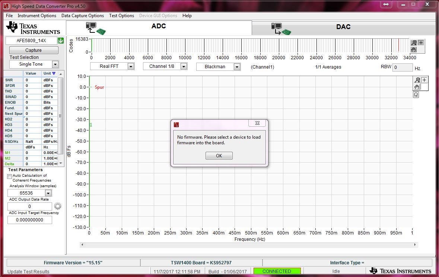
Task: Close the No firmware dialog
Action: pyautogui.click(x=257, y=123)
